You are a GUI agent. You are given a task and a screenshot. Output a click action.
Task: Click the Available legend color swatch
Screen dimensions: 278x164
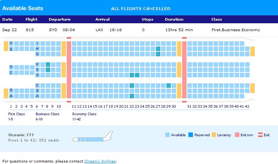(167, 135)
